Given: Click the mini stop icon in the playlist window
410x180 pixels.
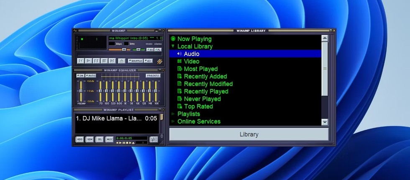Looking at the screenshot, I should point(127,143).
